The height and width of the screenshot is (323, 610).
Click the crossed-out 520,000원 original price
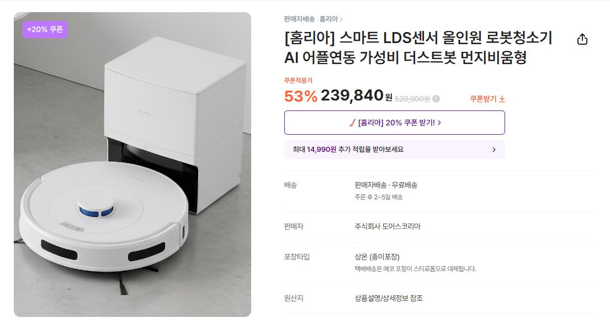[x=412, y=99]
